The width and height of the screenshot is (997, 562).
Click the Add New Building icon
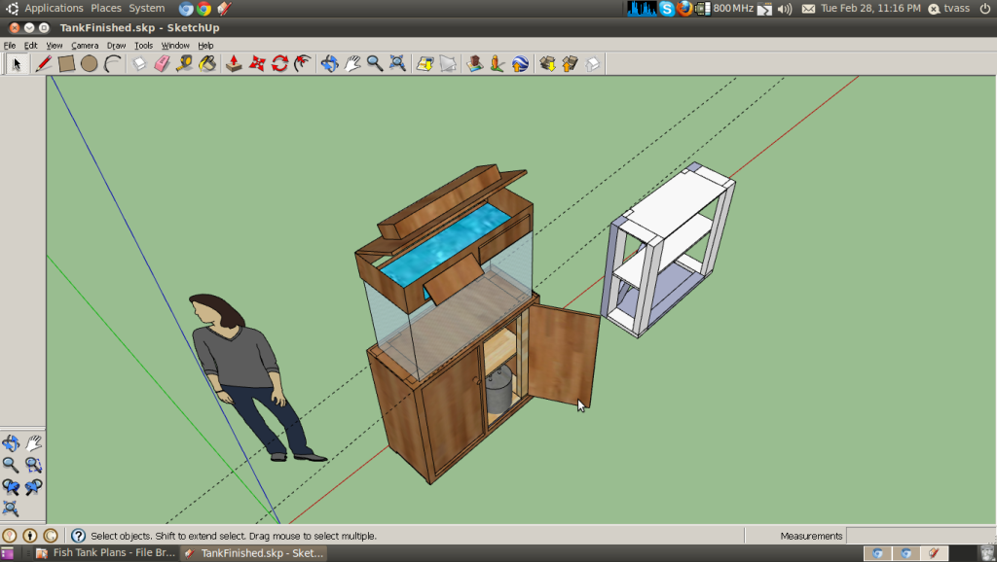pyautogui.click(x=474, y=63)
